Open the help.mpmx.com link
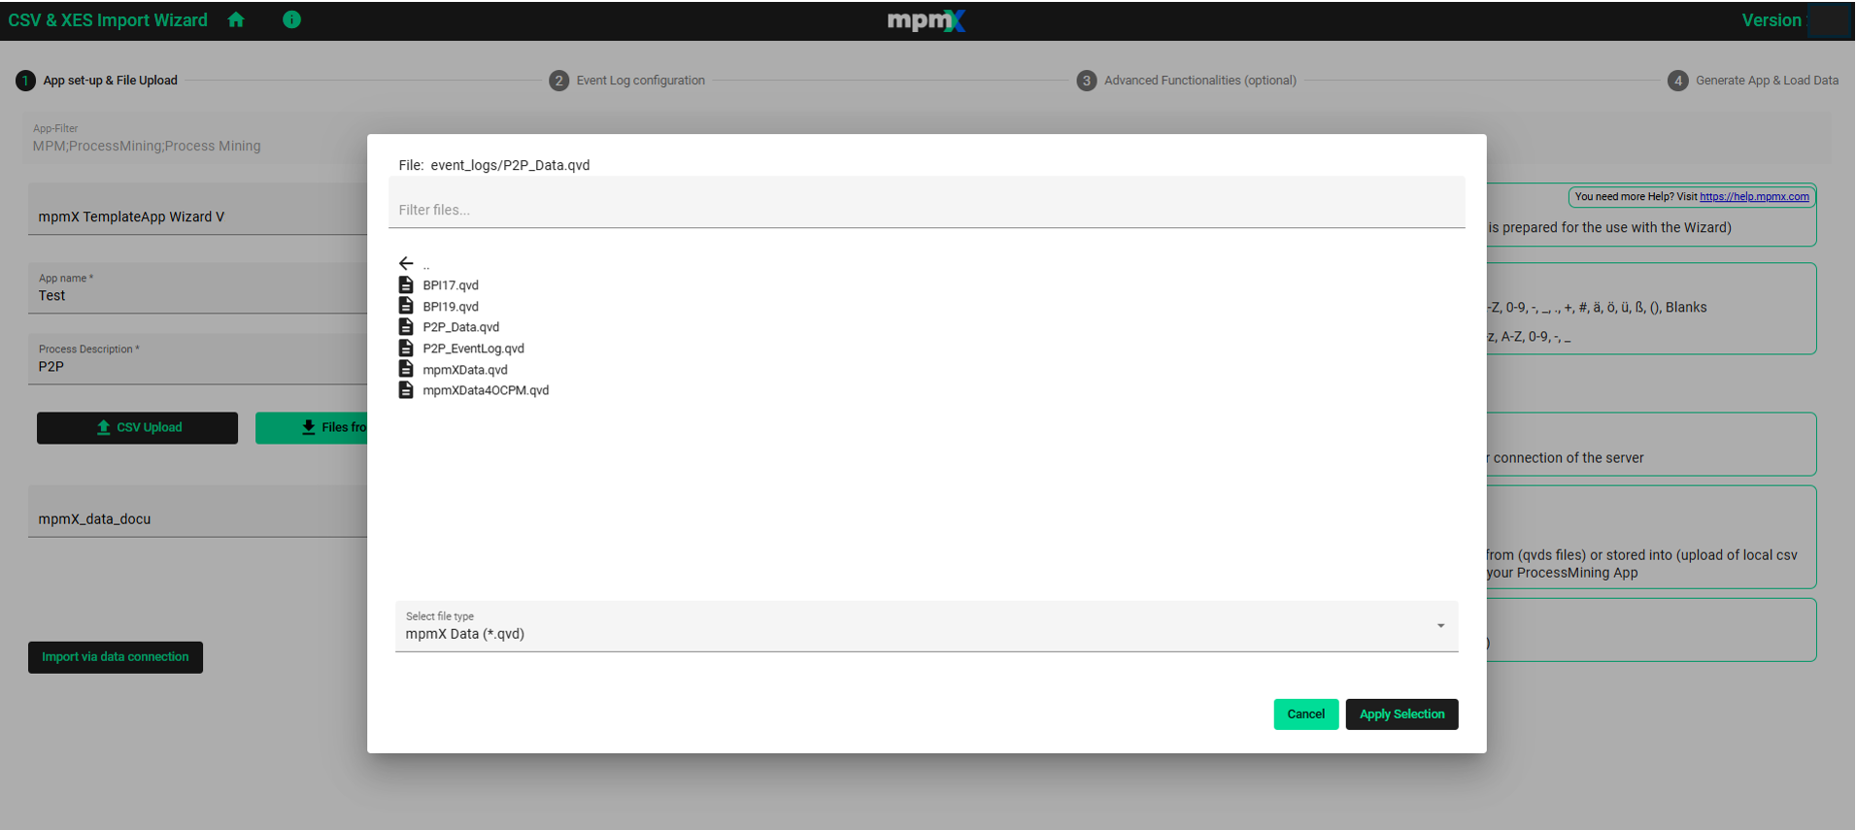Image resolution: width=1856 pixels, height=830 pixels. click(x=1754, y=197)
